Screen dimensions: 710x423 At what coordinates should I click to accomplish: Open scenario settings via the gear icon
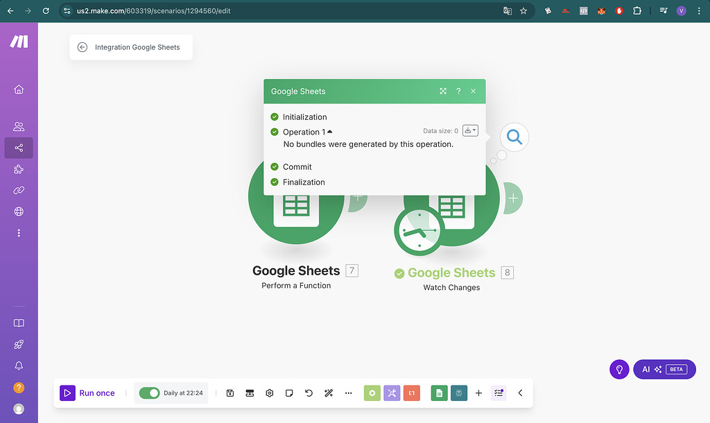click(269, 392)
